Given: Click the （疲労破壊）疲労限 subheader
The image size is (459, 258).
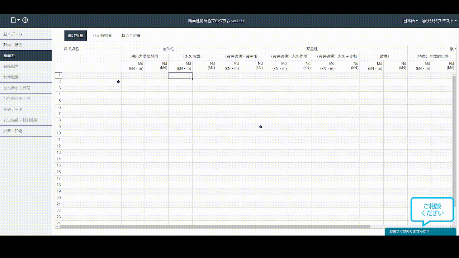Looking at the screenshot, I should pos(240,56).
